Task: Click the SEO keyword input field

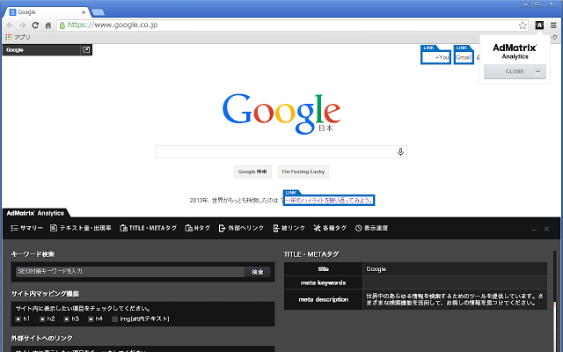Action: pyautogui.click(x=130, y=272)
